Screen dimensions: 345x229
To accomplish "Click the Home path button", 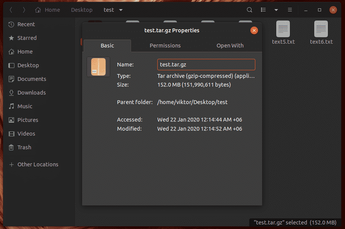I will click(47, 10).
